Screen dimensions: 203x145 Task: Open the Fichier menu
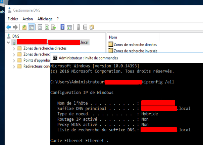[13, 19]
